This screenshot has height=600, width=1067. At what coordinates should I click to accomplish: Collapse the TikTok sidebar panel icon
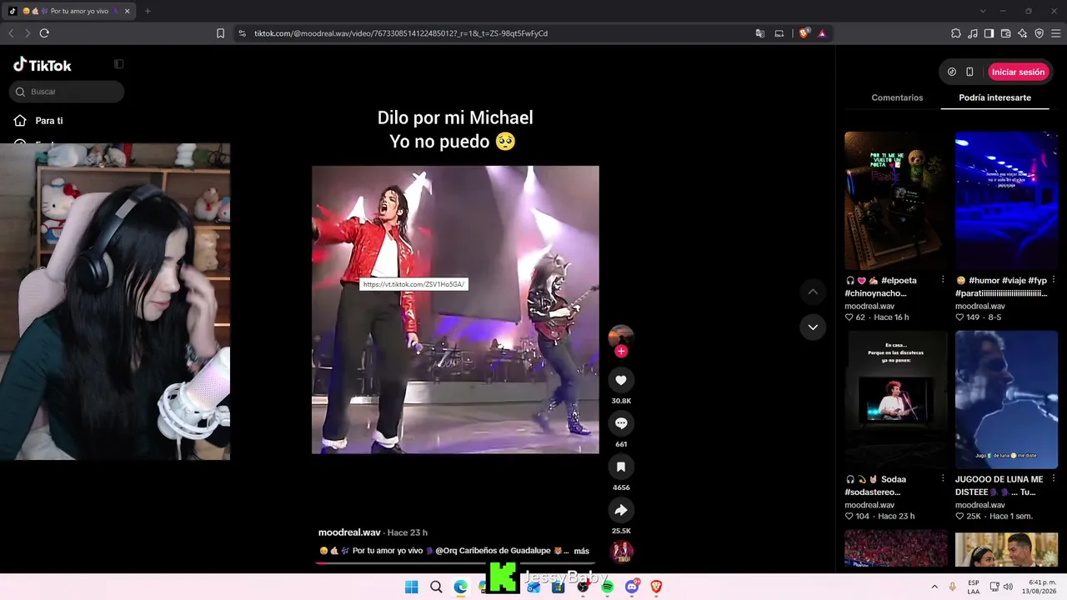pyautogui.click(x=119, y=64)
